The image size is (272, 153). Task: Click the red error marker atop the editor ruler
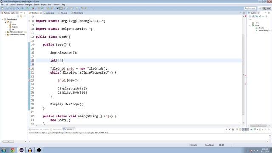[246, 16]
